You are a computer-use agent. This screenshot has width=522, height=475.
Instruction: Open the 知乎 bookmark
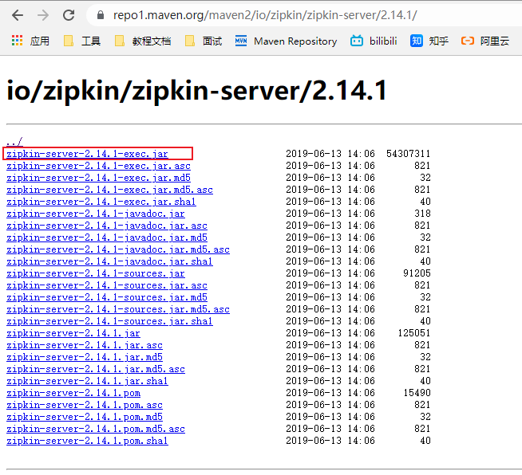coord(429,41)
